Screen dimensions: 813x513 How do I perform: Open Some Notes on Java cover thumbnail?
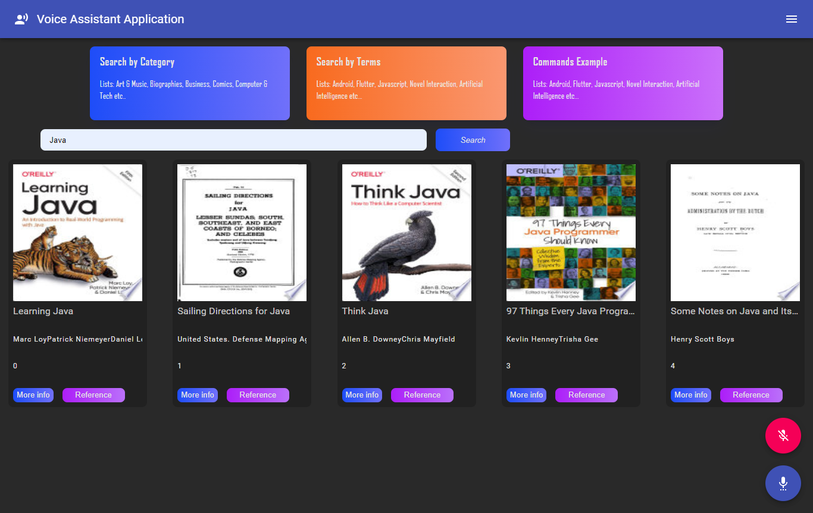click(735, 233)
